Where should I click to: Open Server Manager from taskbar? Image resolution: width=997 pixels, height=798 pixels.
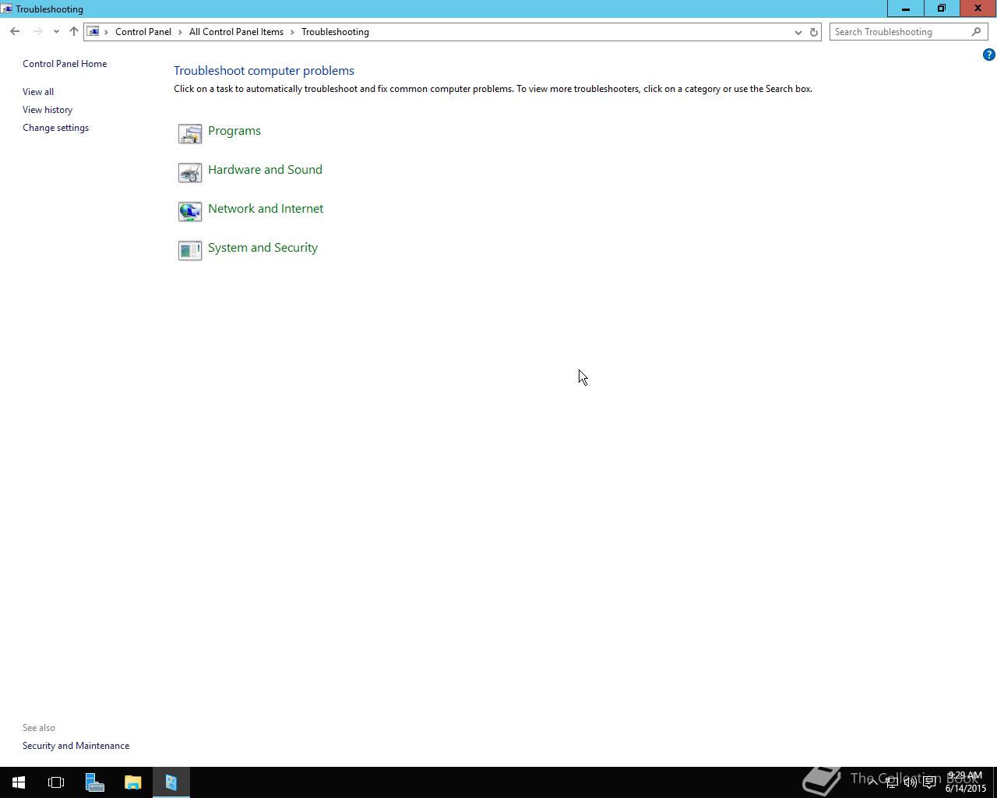[94, 782]
